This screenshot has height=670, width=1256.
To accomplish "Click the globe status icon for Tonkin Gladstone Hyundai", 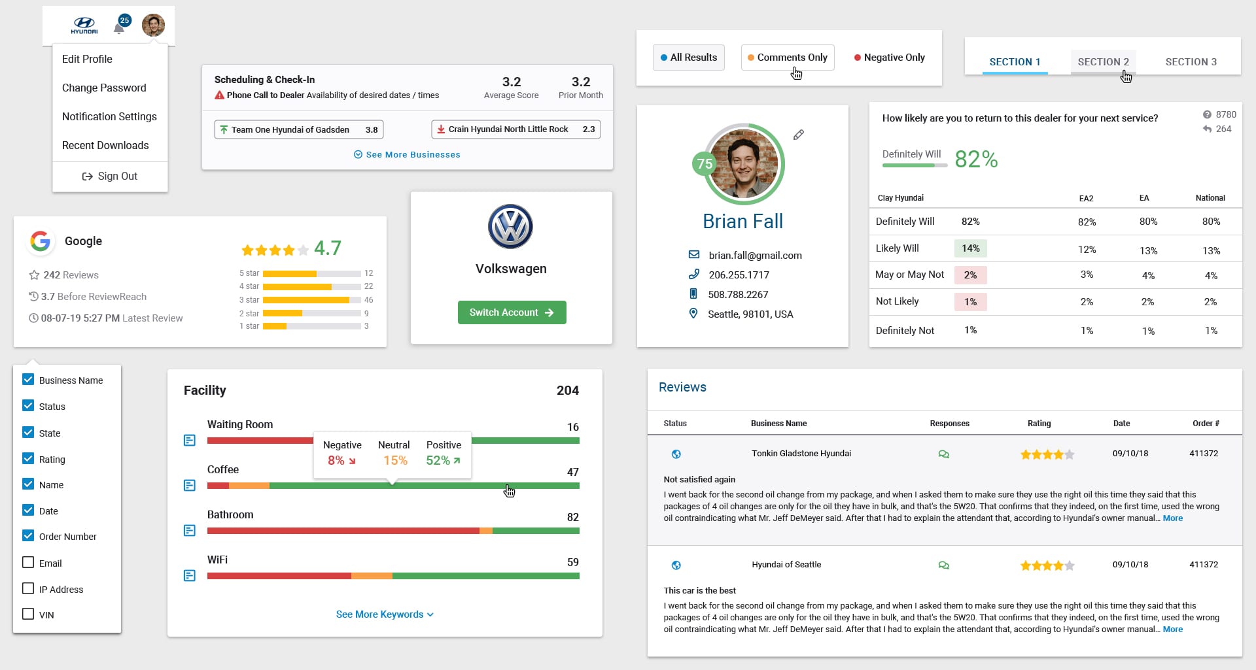I will point(676,454).
